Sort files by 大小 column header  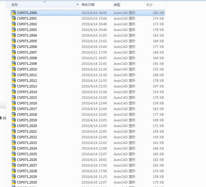[149, 5]
